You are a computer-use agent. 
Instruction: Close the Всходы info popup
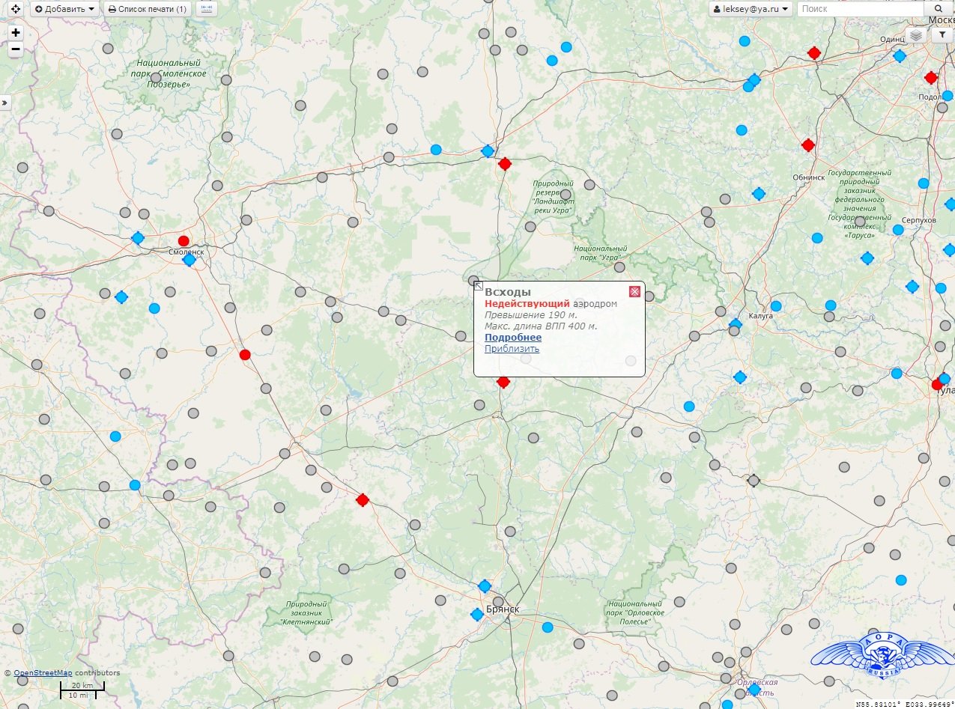tap(634, 291)
